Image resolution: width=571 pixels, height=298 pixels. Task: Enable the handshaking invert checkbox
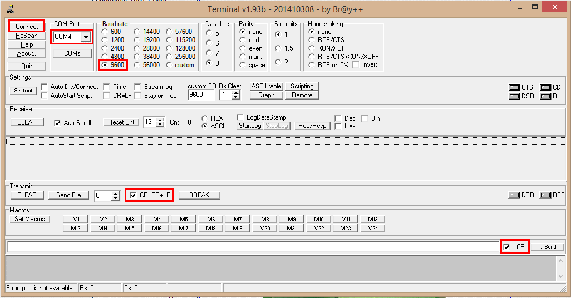(x=356, y=64)
